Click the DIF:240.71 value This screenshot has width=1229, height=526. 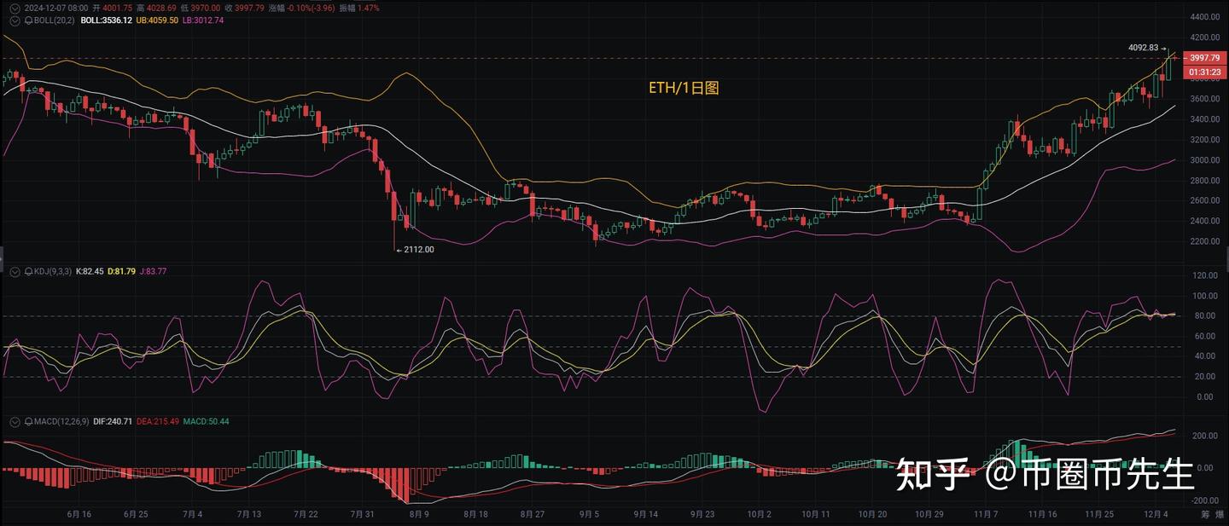114,421
